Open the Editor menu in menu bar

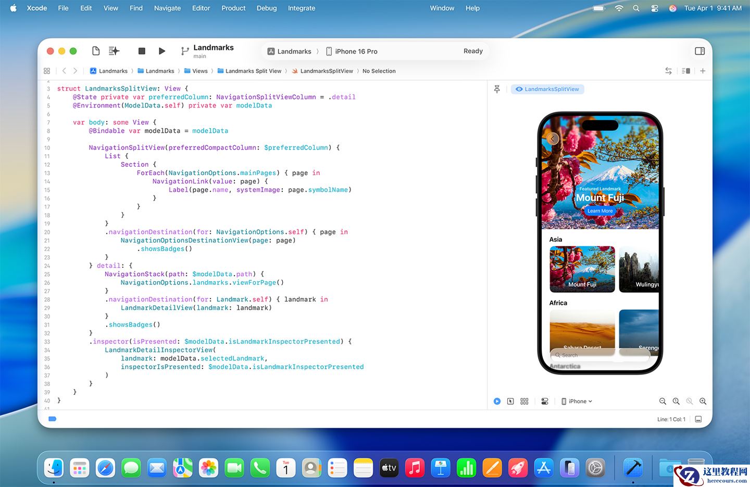[x=201, y=8]
